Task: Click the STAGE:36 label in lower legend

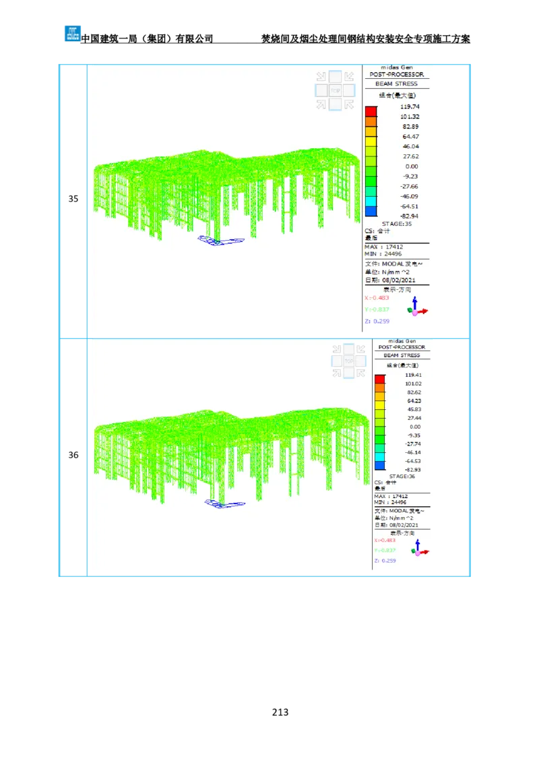Action: pos(402,476)
